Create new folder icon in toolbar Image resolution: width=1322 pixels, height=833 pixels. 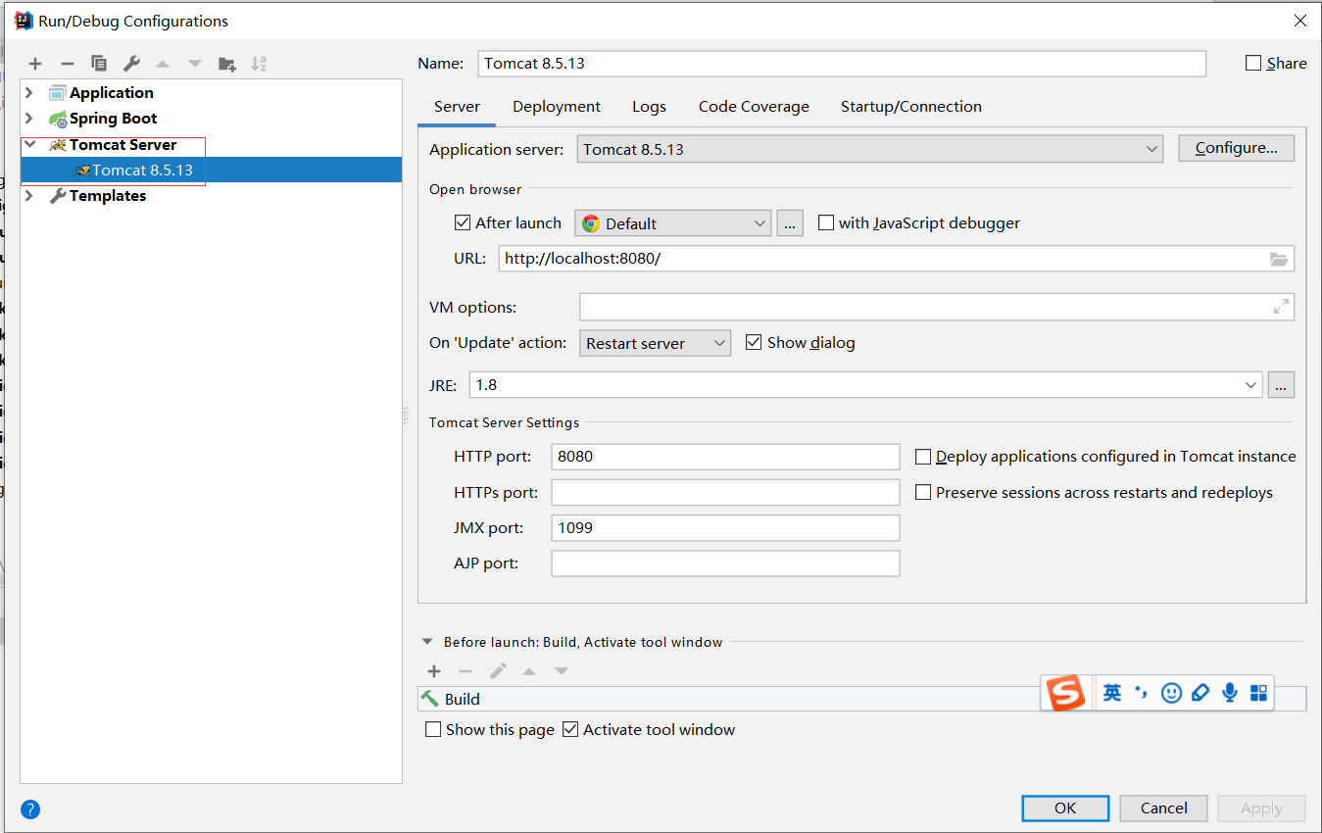(x=227, y=64)
